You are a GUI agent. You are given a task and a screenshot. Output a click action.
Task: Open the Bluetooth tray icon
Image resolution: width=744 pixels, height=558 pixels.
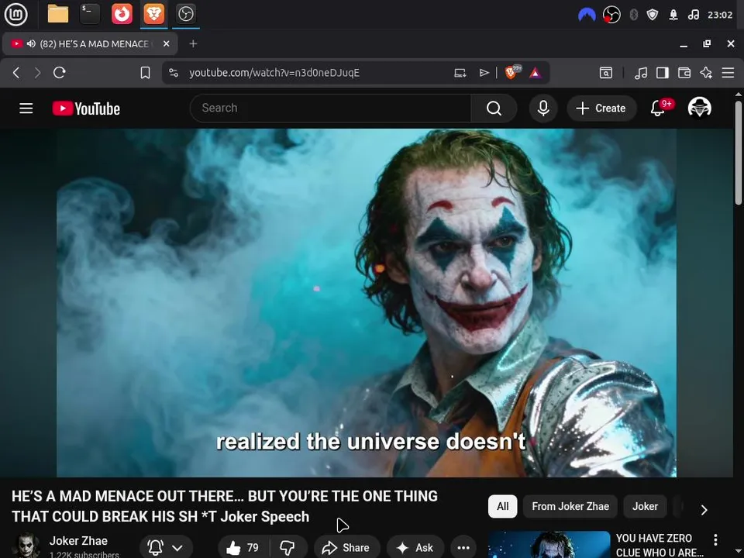coord(633,15)
